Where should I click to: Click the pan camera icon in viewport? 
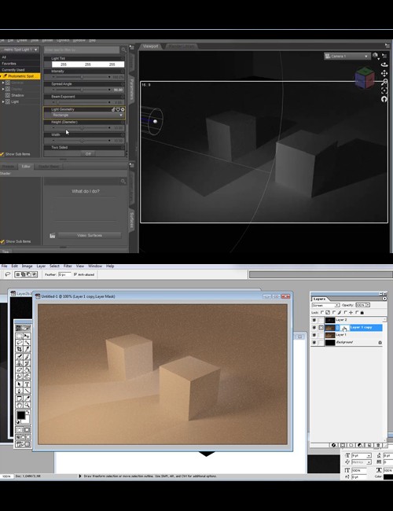click(384, 73)
